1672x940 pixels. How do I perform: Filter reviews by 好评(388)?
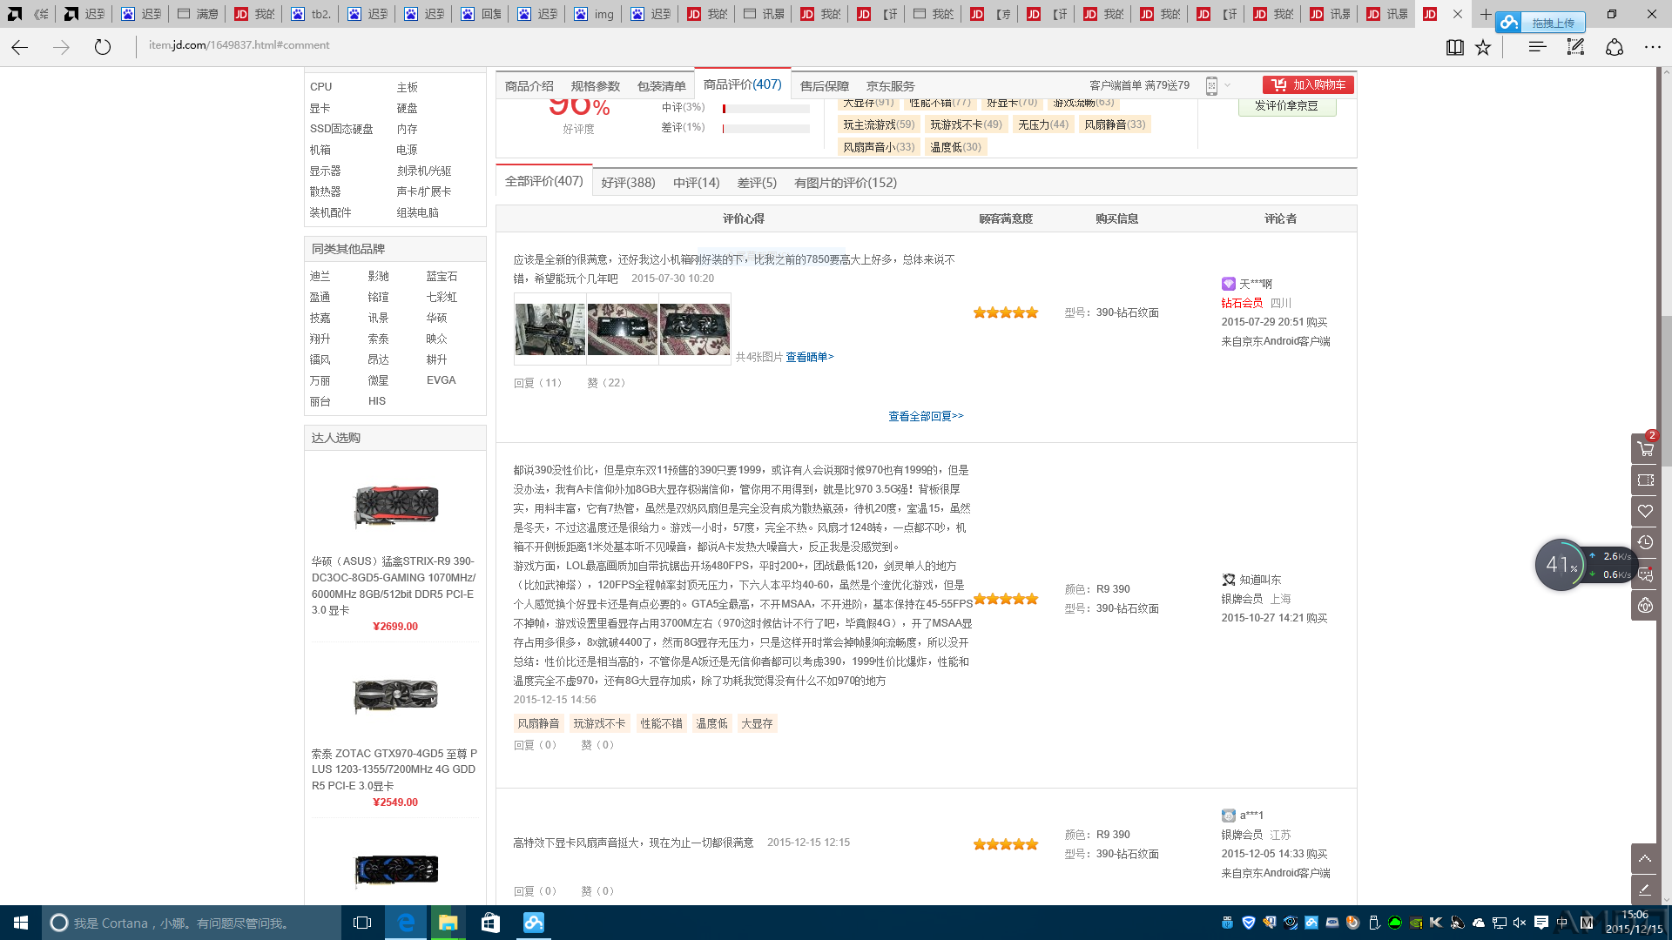628,183
